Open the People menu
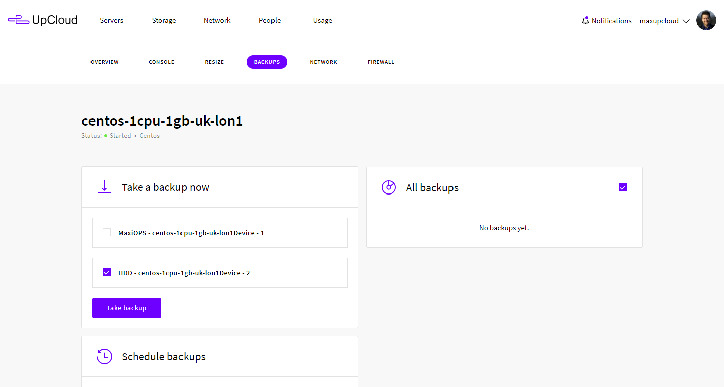This screenshot has width=724, height=387. point(270,20)
